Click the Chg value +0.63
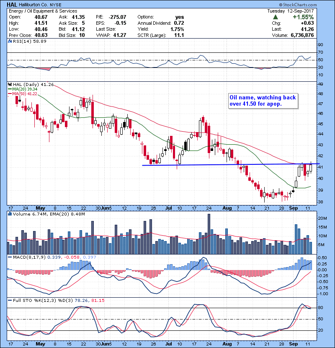335x348 pixels. click(307, 23)
